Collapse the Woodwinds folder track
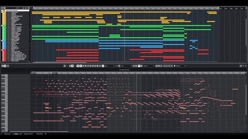This screenshot has width=248, height=139. 2,41
